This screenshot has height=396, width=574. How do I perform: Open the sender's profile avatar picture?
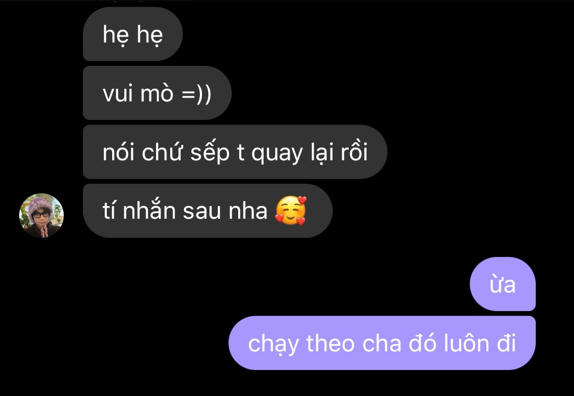[41, 216]
